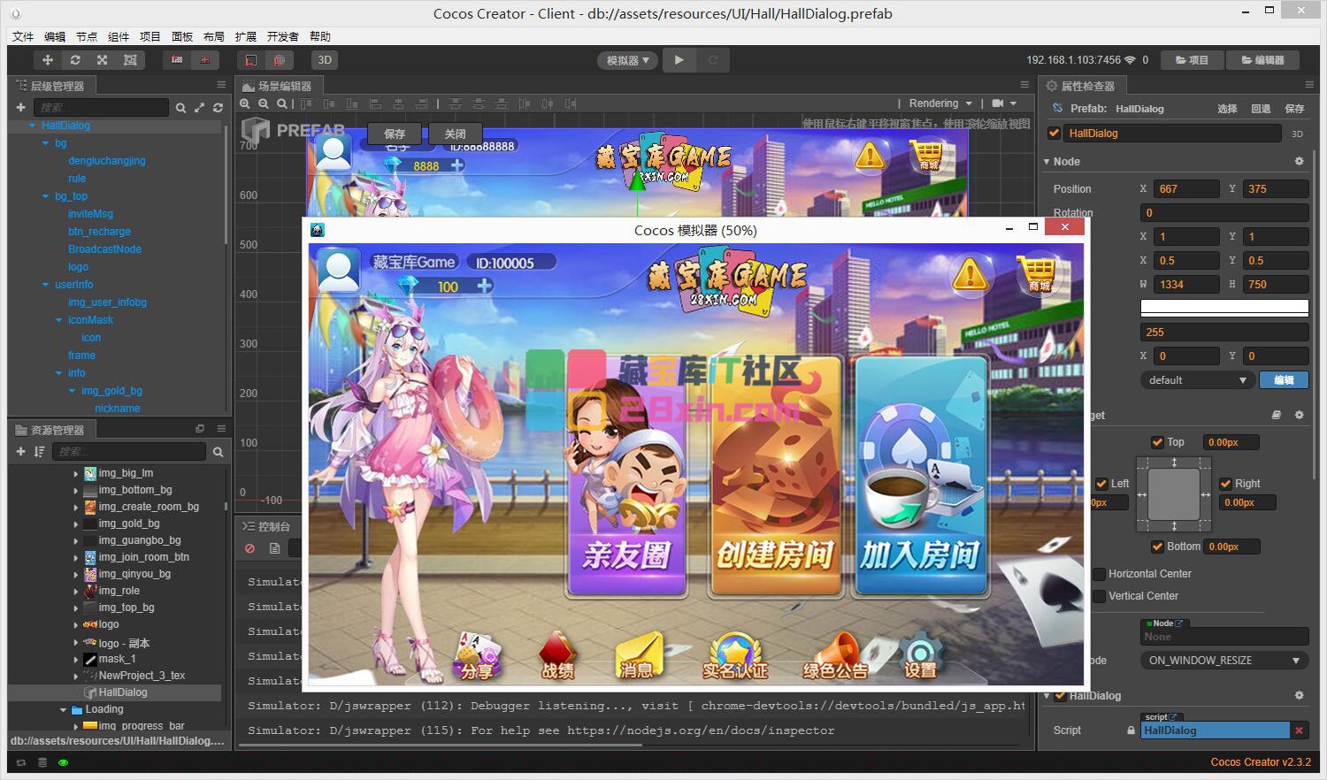This screenshot has height=780, width=1327.
Task: Toggle the HallDialog node active checkbox
Action: [1054, 134]
